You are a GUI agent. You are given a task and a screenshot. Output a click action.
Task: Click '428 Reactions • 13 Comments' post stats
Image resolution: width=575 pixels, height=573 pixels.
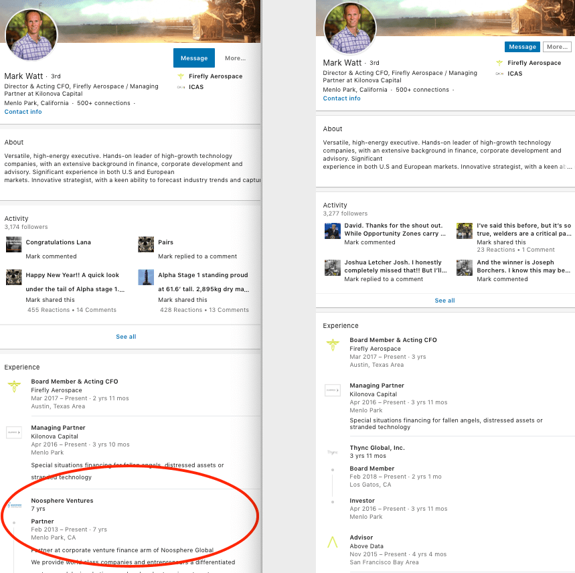204,310
